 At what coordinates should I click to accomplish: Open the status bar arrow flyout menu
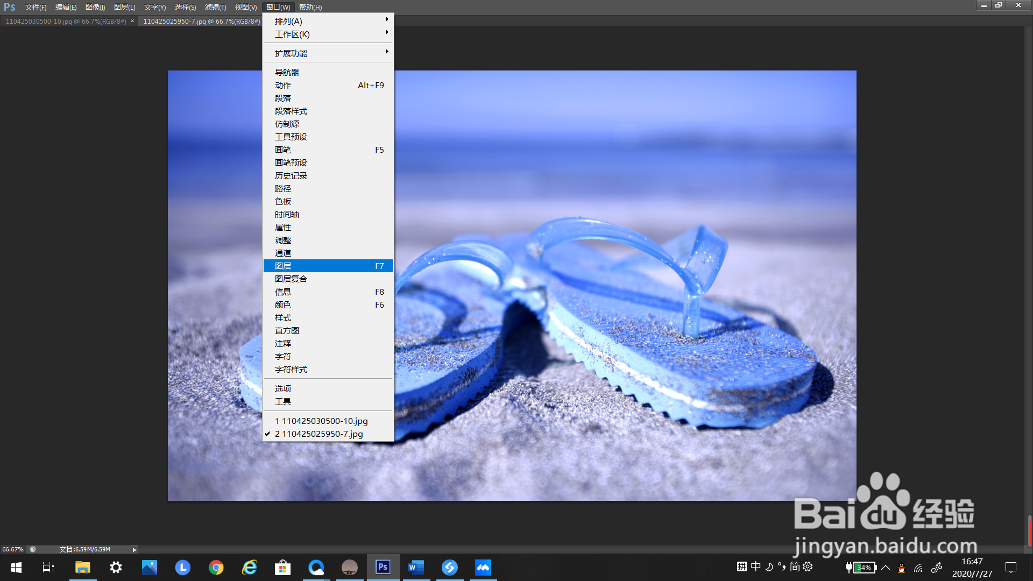(x=134, y=549)
